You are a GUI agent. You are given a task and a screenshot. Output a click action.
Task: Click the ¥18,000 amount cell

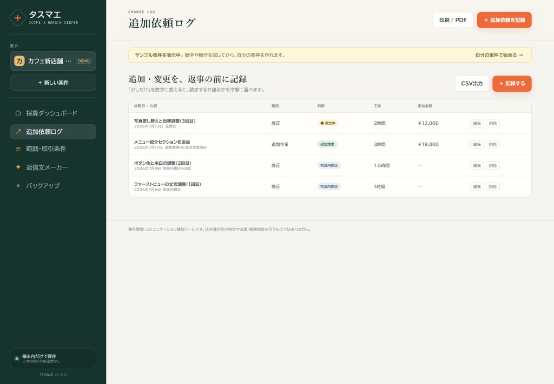[x=428, y=144]
